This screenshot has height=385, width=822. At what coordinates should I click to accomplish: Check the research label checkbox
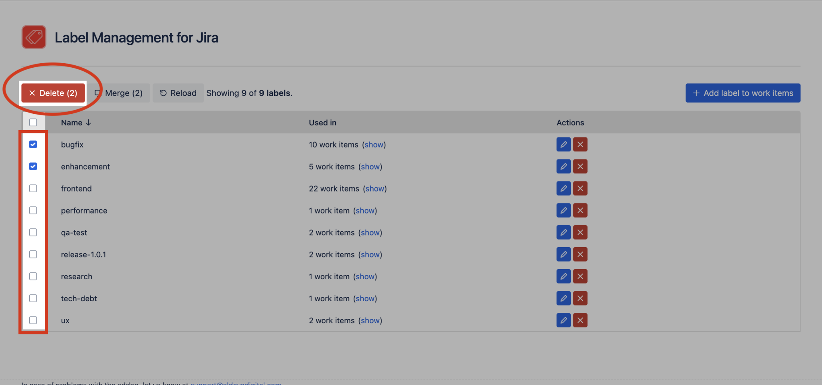pyautogui.click(x=33, y=276)
